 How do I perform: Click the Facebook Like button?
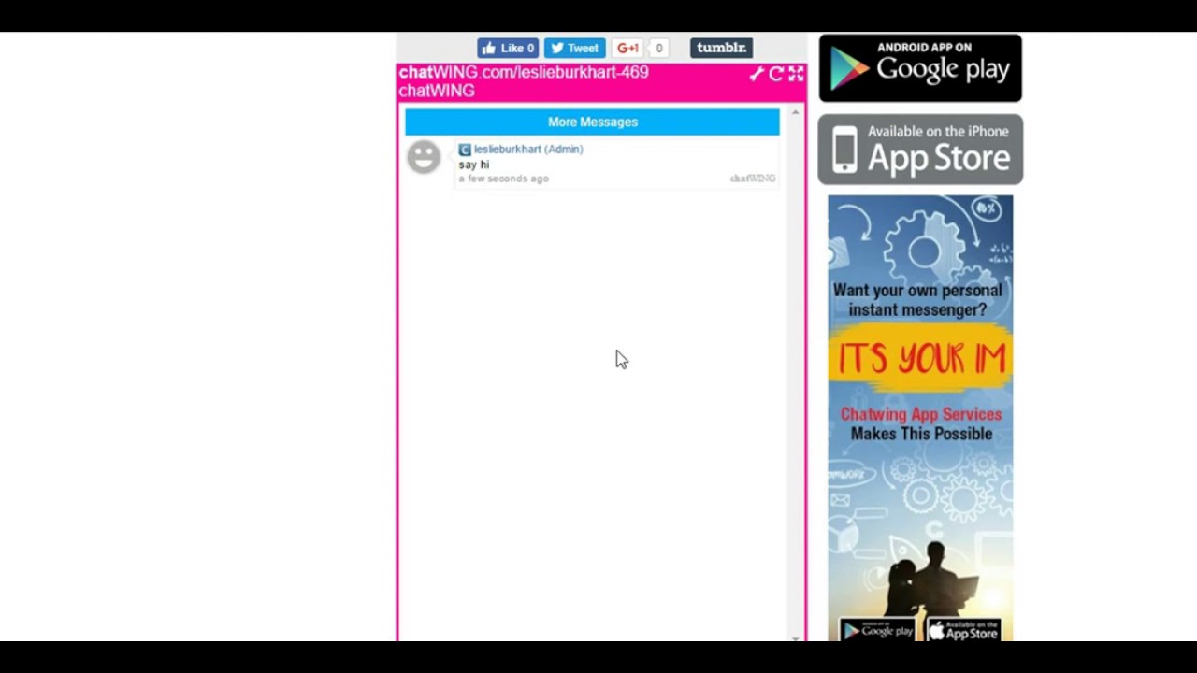508,49
